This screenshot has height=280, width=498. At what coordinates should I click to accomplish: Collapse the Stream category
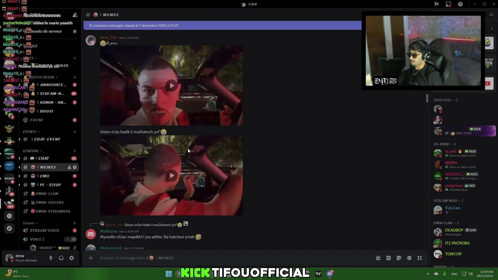30,223
